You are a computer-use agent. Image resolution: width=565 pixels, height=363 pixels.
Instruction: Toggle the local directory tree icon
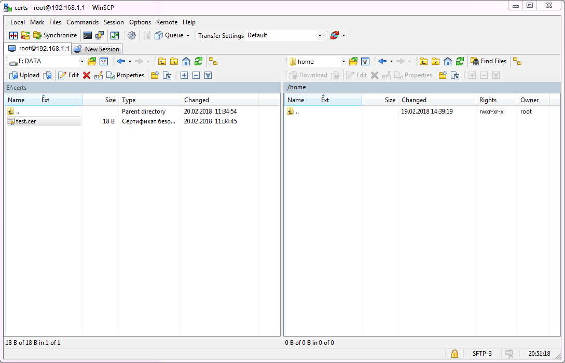coord(213,62)
